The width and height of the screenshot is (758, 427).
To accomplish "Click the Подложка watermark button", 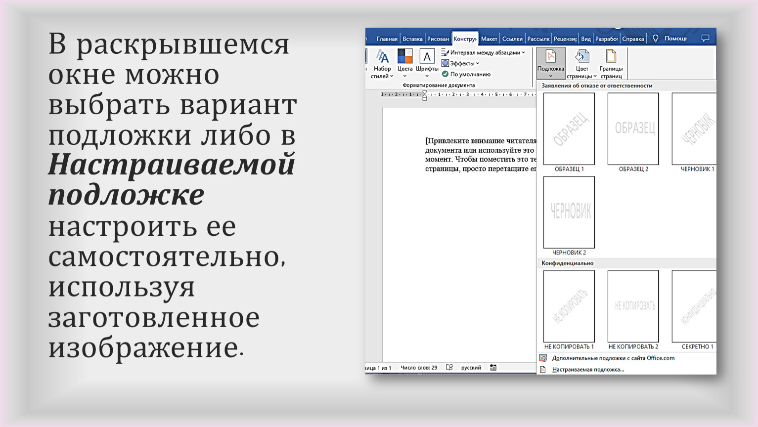I will click(x=551, y=63).
